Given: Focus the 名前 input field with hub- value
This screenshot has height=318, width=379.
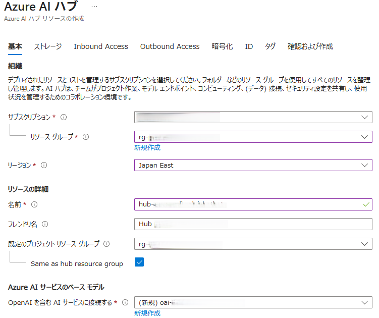Looking at the screenshot, I should point(253,204).
